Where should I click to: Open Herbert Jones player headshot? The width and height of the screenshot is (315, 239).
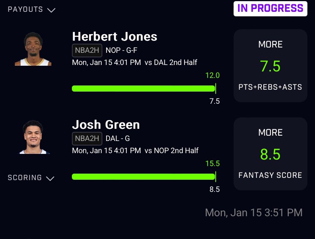point(33,49)
